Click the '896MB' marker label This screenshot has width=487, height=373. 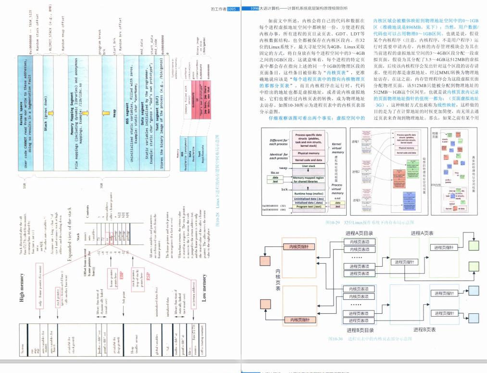436,185
